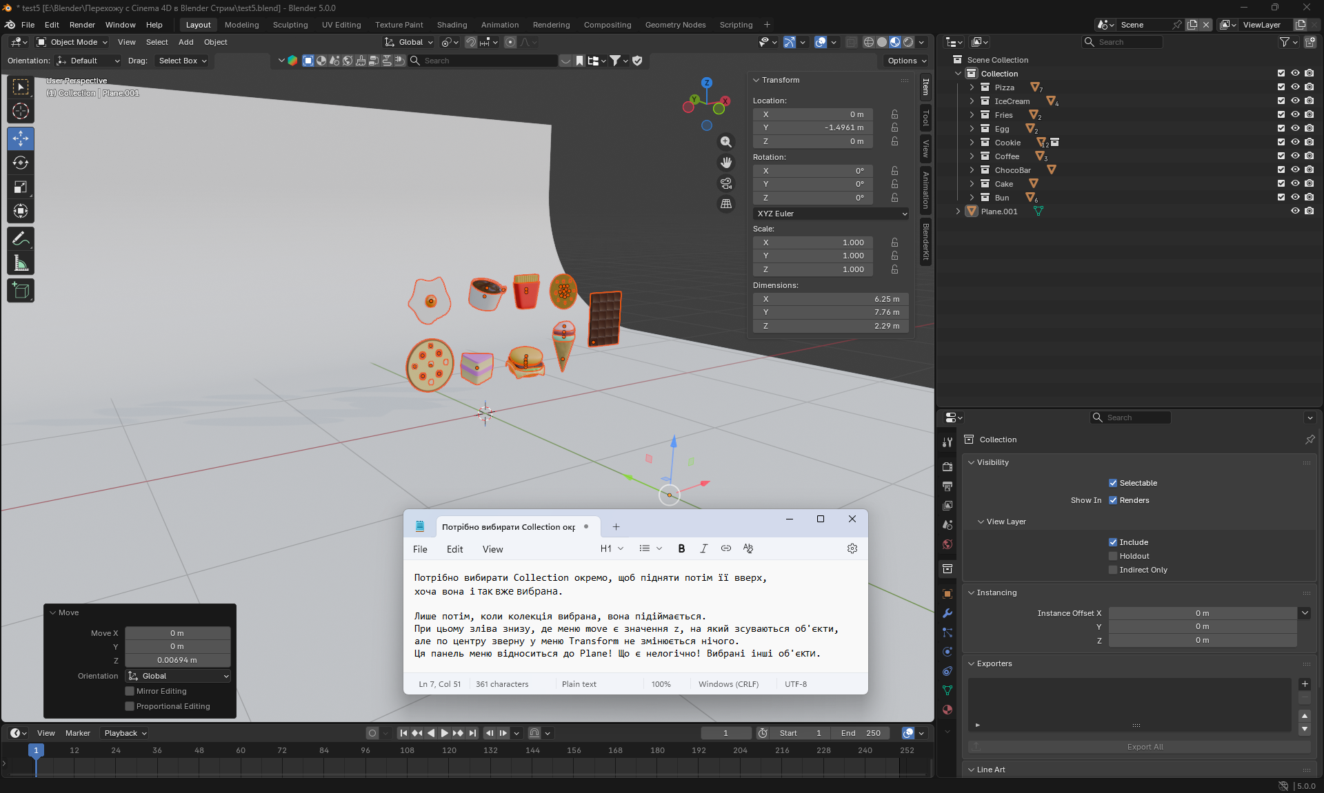Open the Render menu
This screenshot has height=793, width=1324.
(x=82, y=25)
